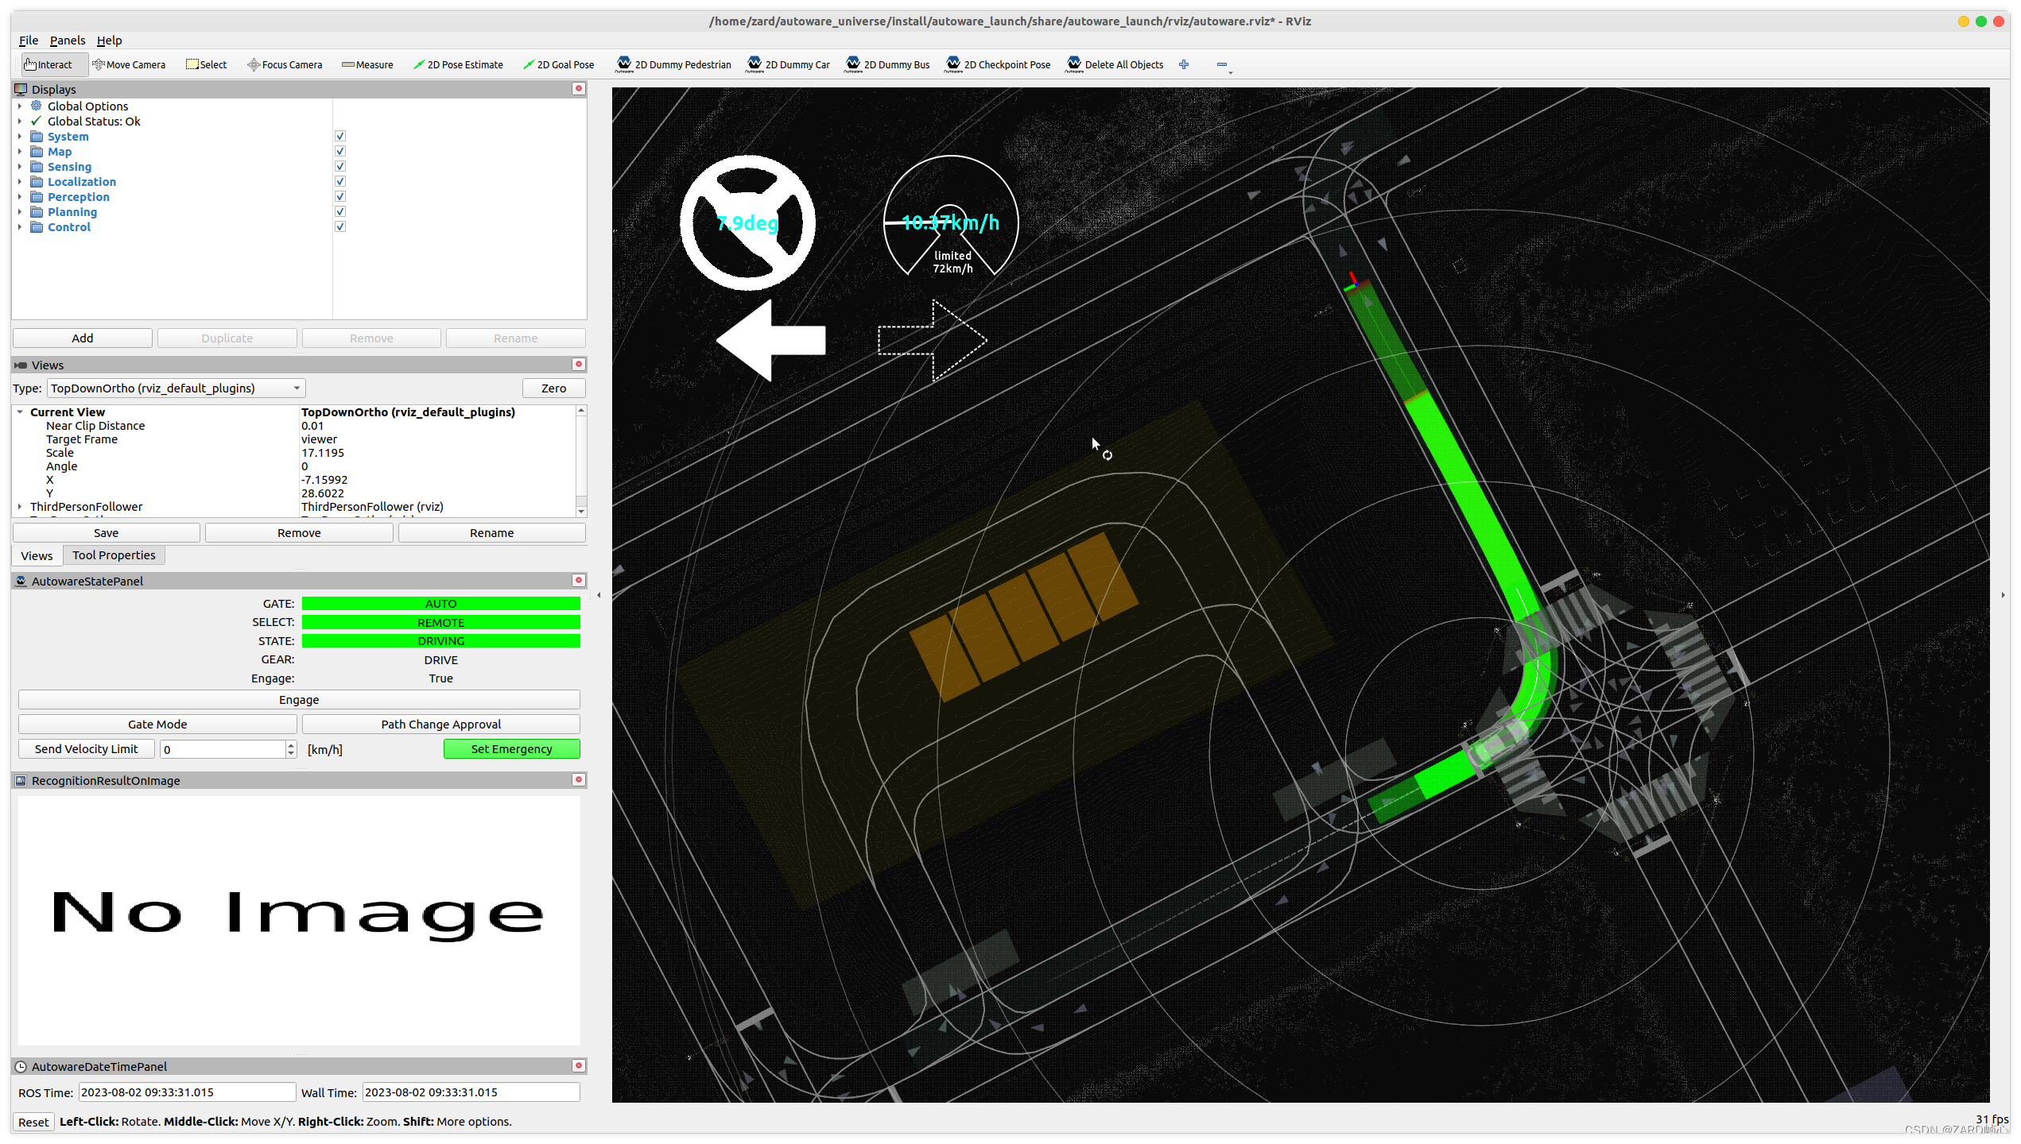Image resolution: width=2021 pixels, height=1144 pixels.
Task: Activate the Measure tool
Action: point(367,64)
